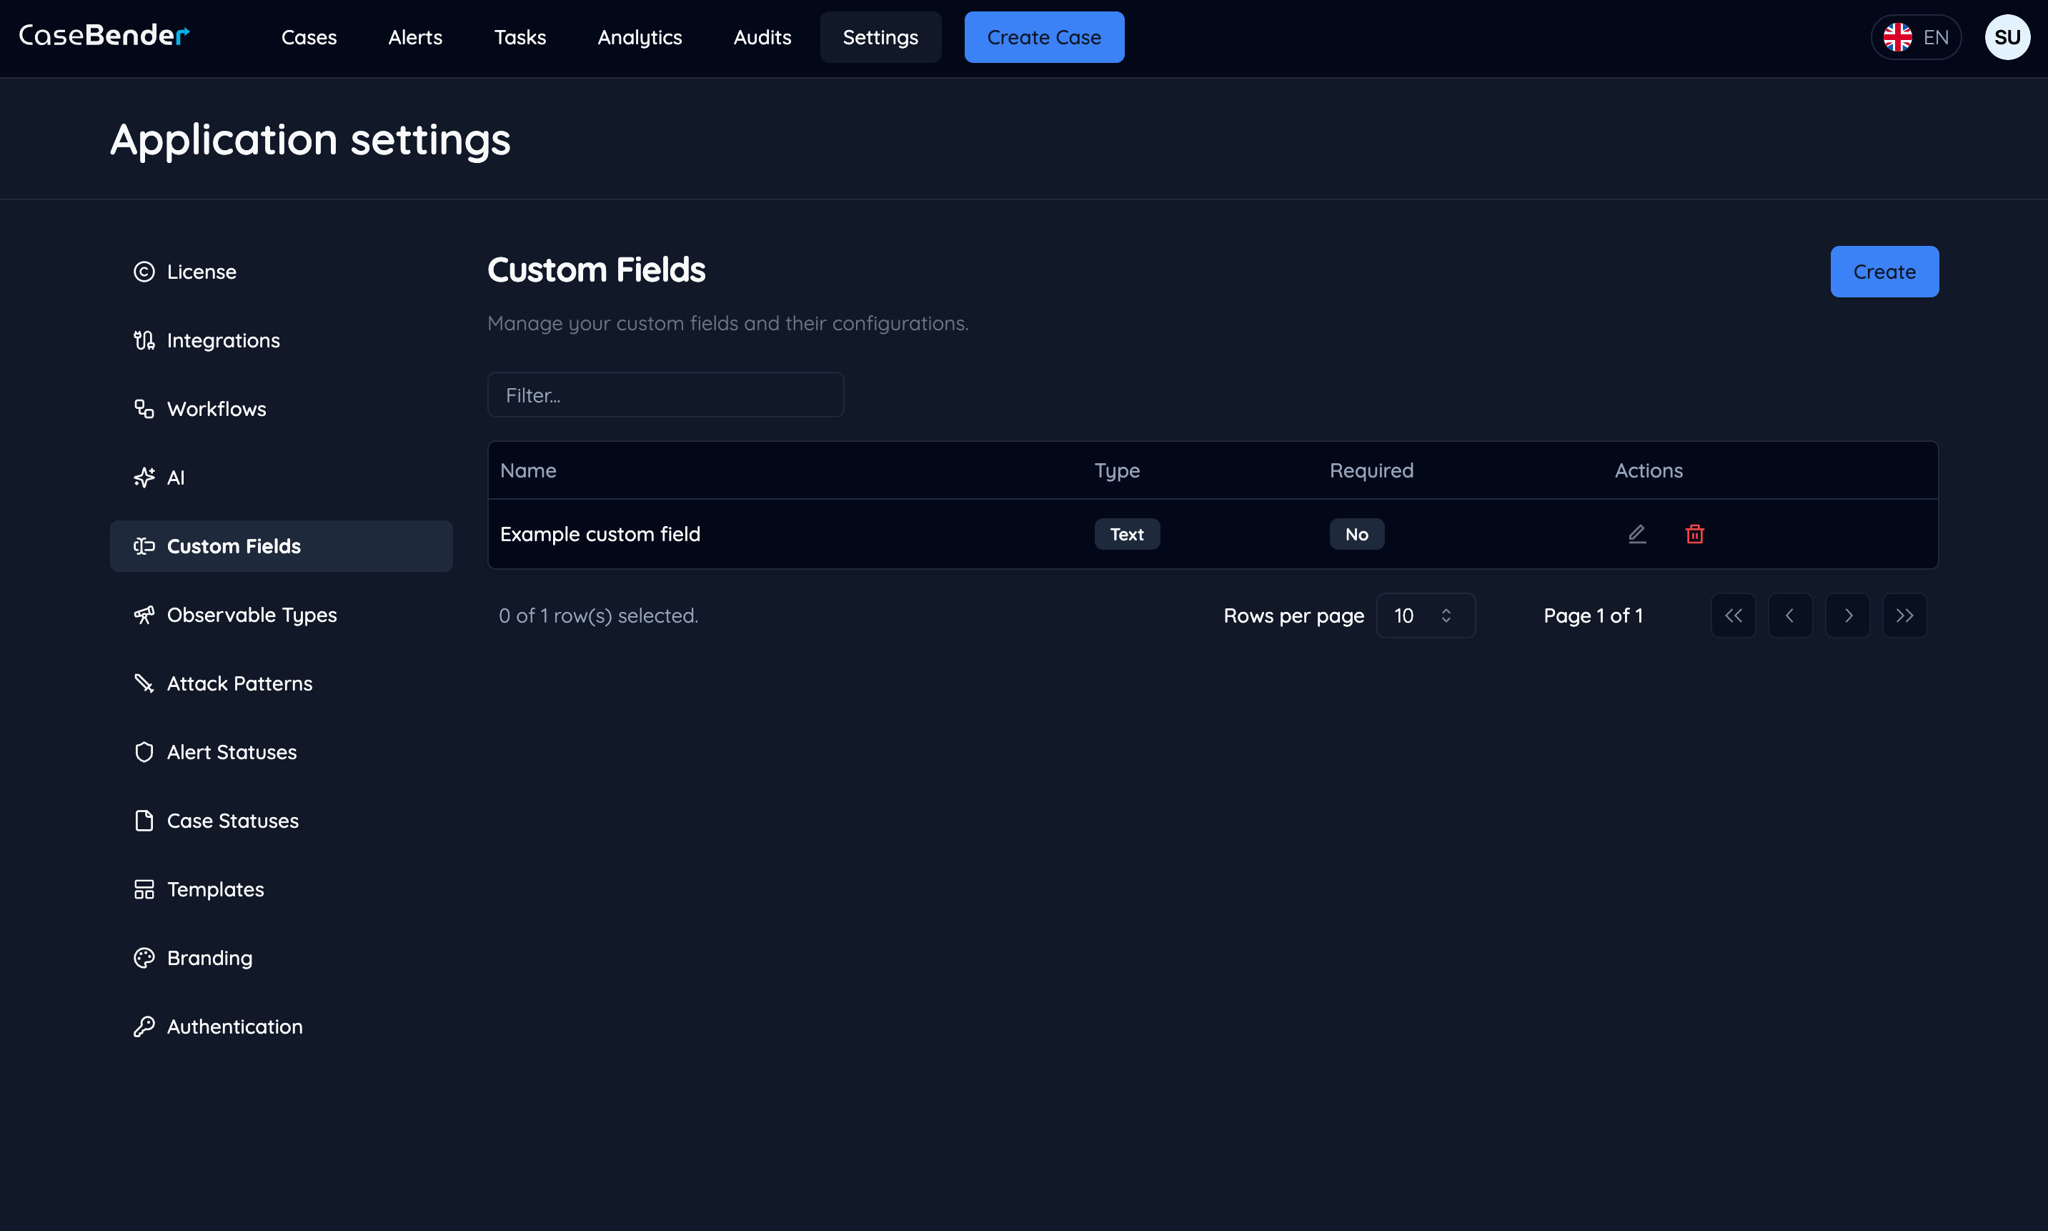
Task: Open Templates using its grid icon
Action: tap(144, 889)
